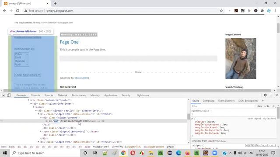Click the browser back arrow

[x=4, y=10]
